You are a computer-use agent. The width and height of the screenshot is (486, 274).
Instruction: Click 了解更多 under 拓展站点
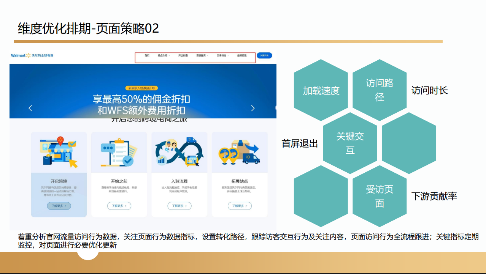coord(240,206)
